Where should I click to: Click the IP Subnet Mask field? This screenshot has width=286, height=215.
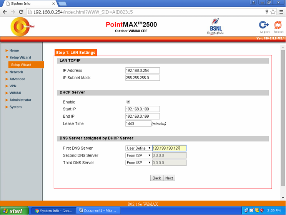[x=143, y=78]
